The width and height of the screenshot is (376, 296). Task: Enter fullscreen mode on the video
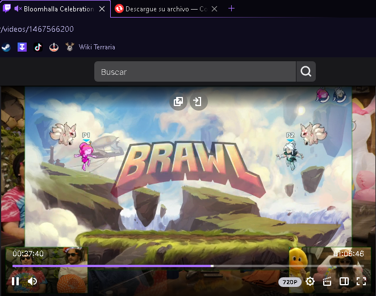tap(361, 281)
